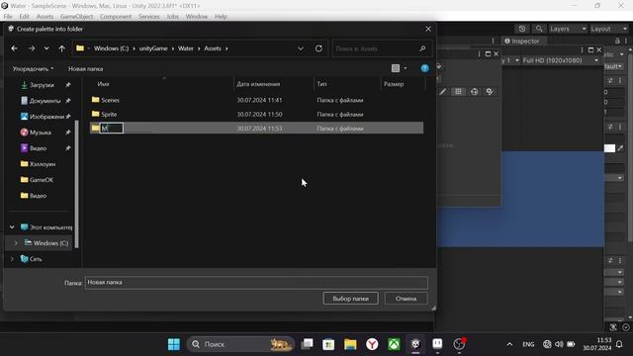Viewport: 633px width, 356px height.
Task: Select the Tile Palette paintbrush tool
Action: point(443,92)
